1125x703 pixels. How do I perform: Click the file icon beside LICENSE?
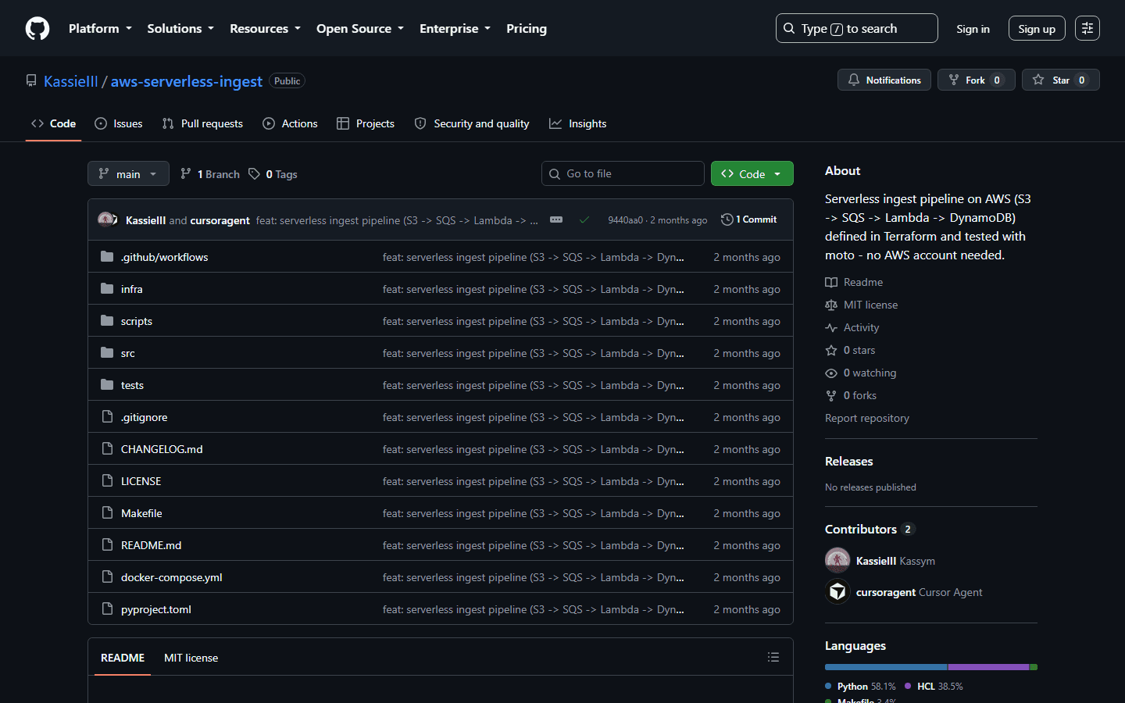click(107, 481)
